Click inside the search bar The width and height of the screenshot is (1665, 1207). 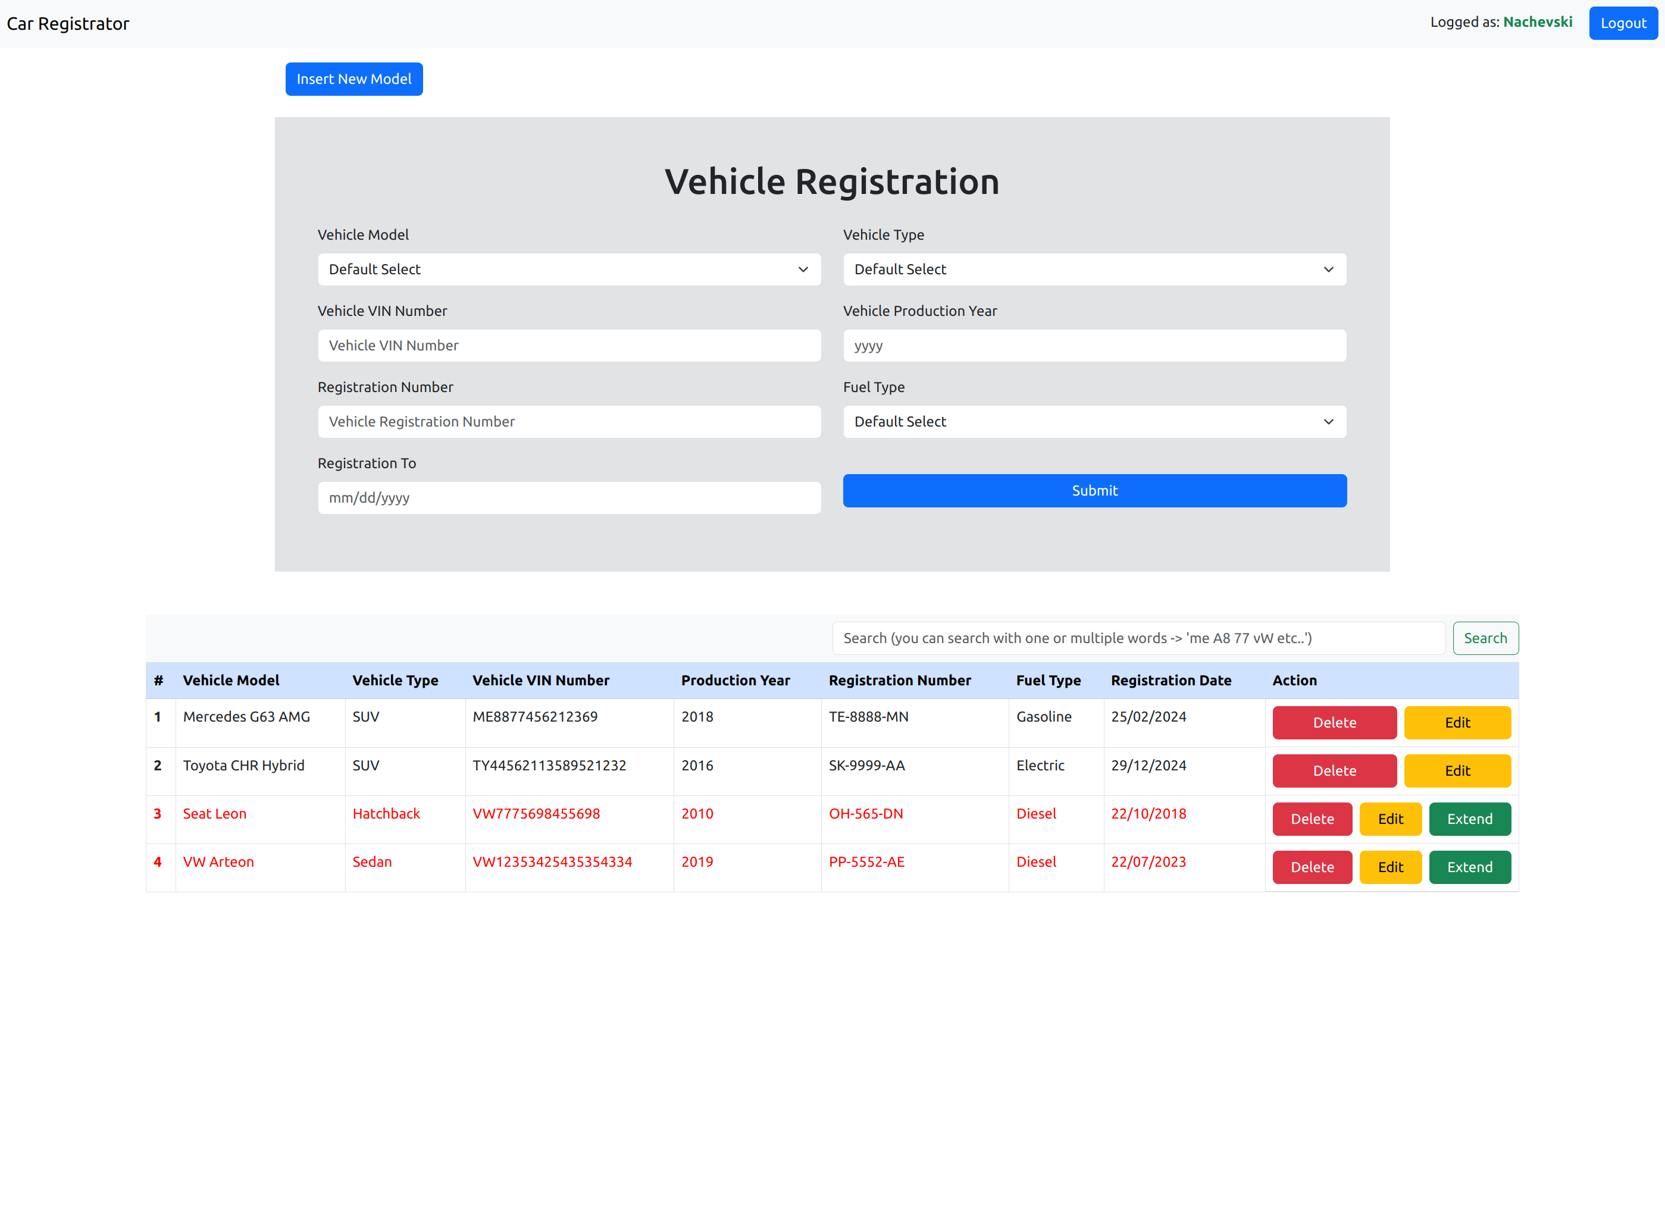1138,638
